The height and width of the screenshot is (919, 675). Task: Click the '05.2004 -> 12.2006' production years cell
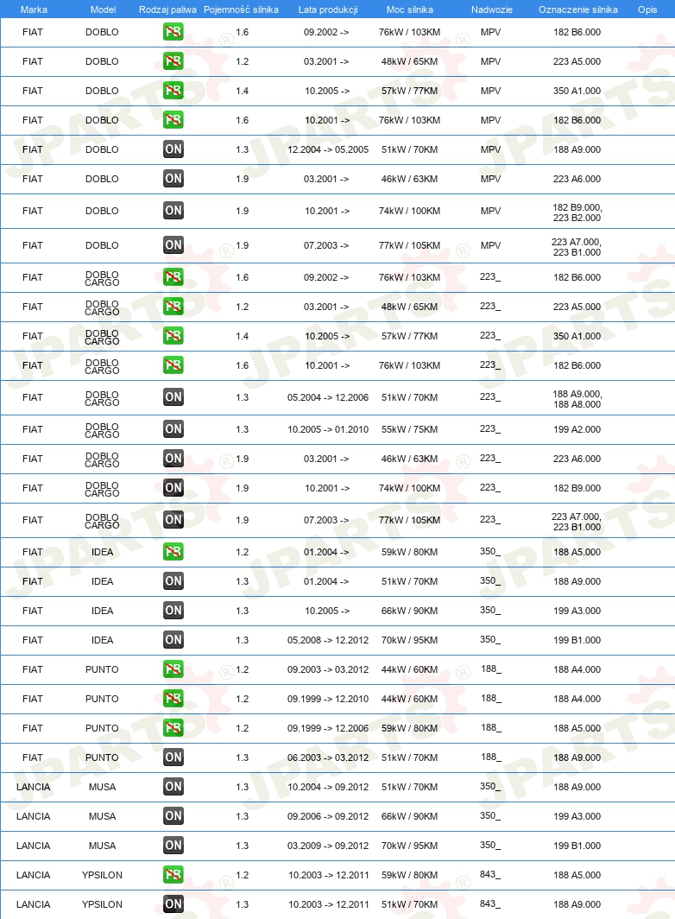click(327, 397)
